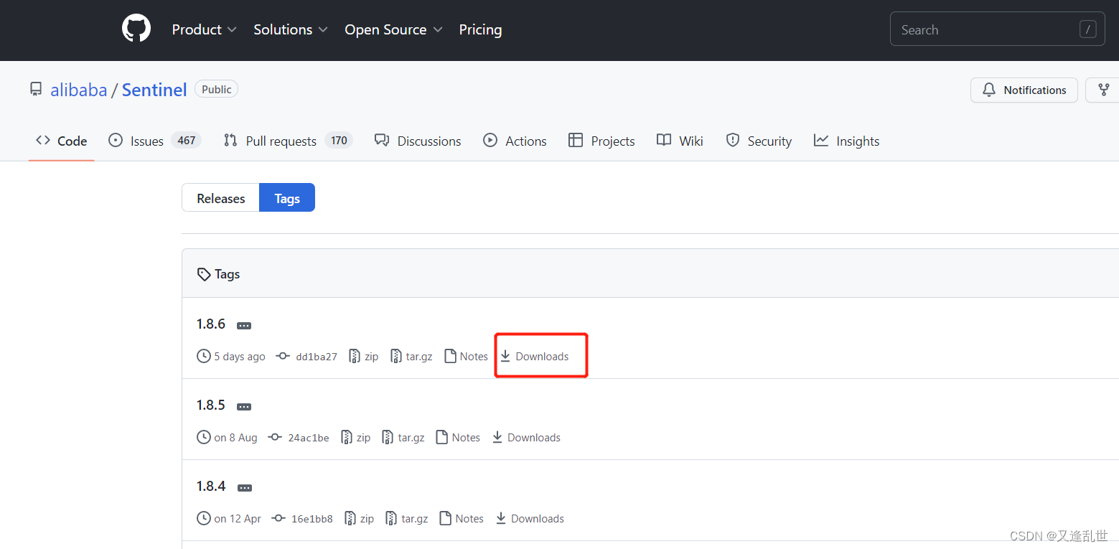Click the 170 pull requests counter badge

[x=339, y=141]
